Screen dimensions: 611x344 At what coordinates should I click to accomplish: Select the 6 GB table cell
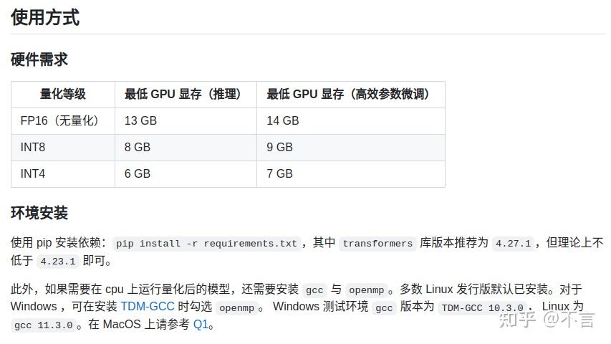tap(138, 173)
